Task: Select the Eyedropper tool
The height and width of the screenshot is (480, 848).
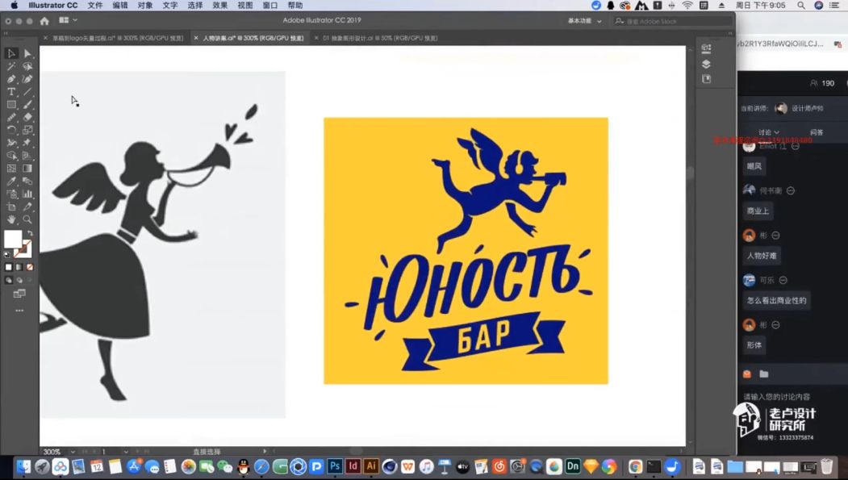Action: click(11, 181)
